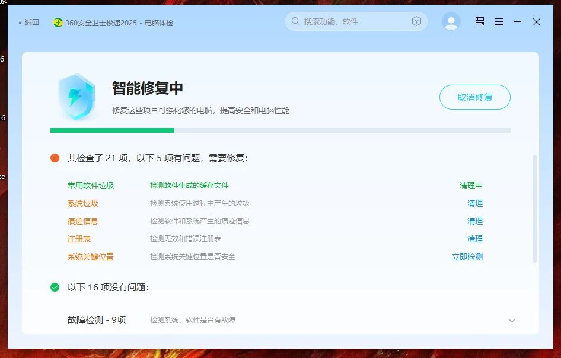561x358 pixels.
Task: Click description 检测软件生成的缓存文件
Action: pos(189,186)
